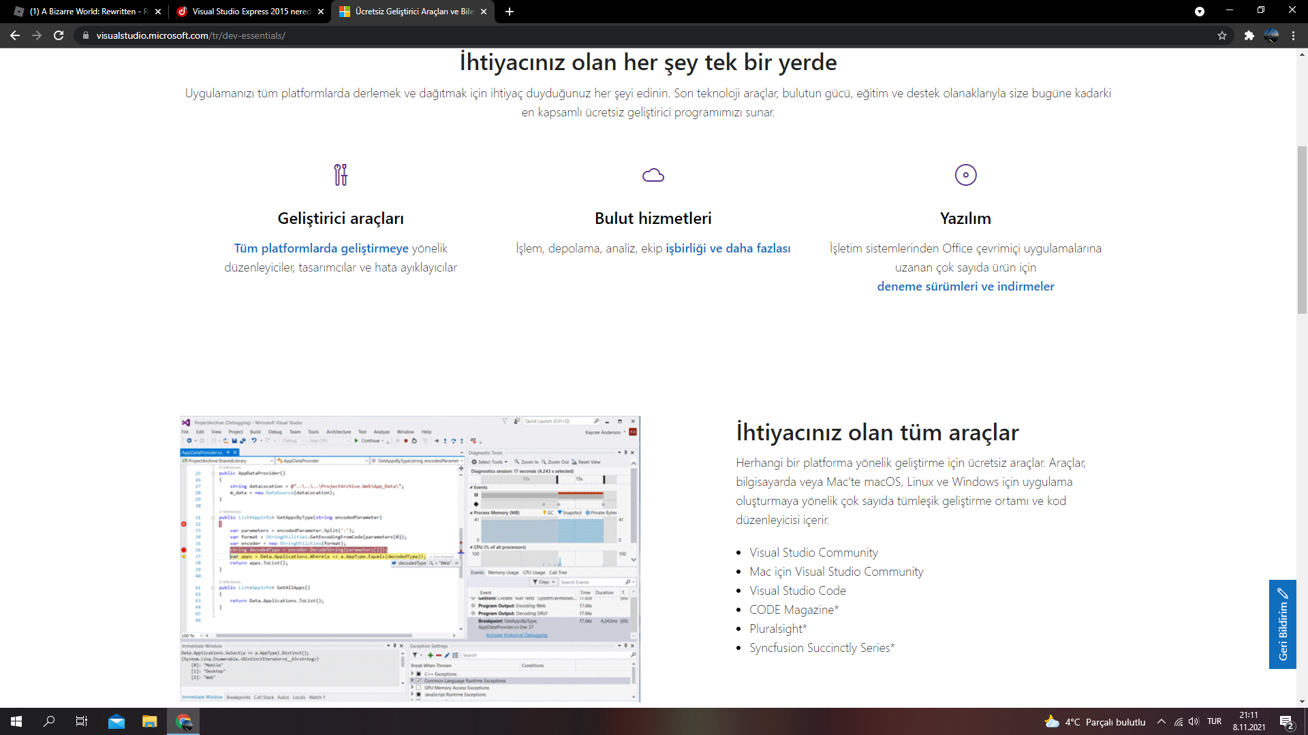Click the Geliştirici araçları heading
This screenshot has width=1308, height=735.
[x=341, y=218]
